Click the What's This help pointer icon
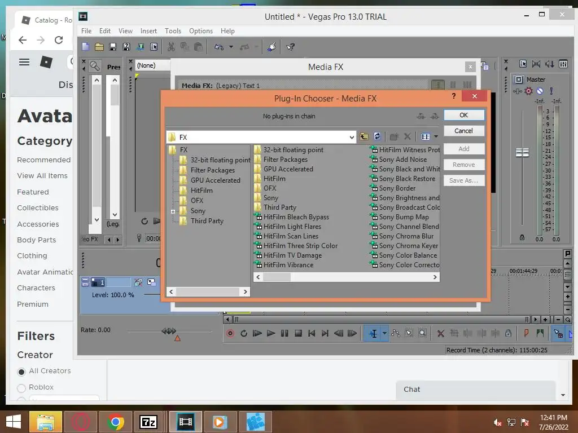 (x=291, y=47)
